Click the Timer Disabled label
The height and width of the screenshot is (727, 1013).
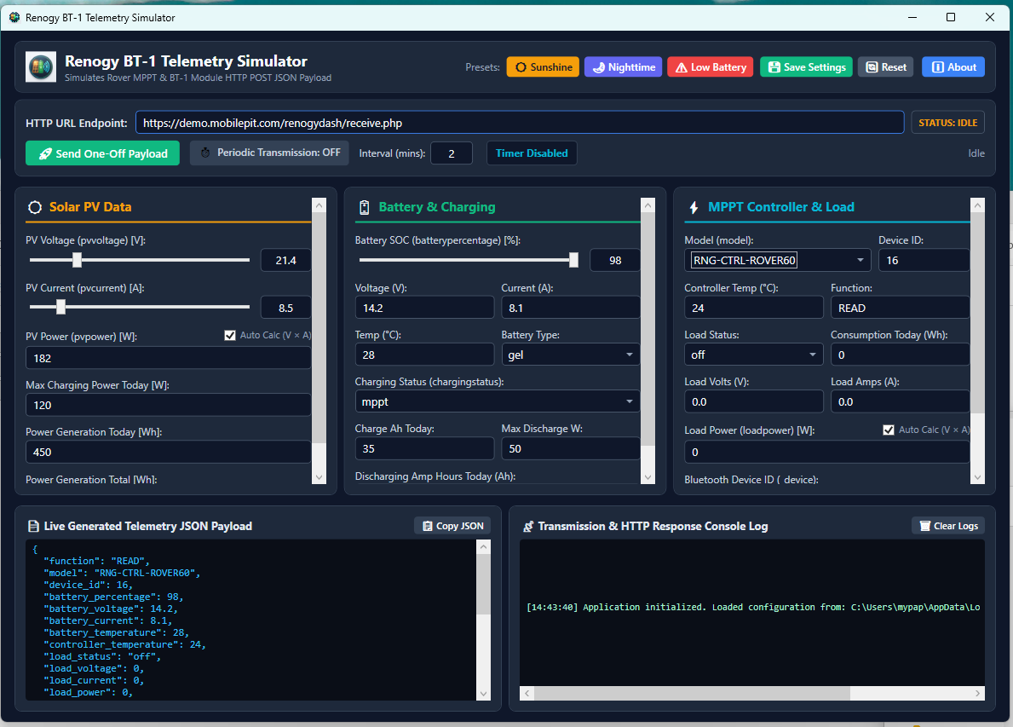532,153
